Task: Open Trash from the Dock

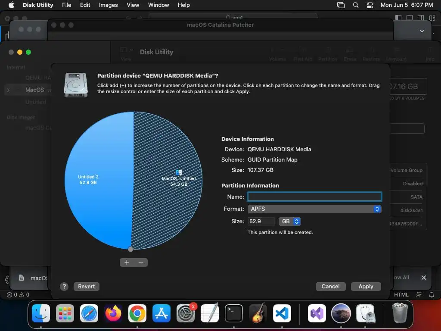Action: point(400,313)
